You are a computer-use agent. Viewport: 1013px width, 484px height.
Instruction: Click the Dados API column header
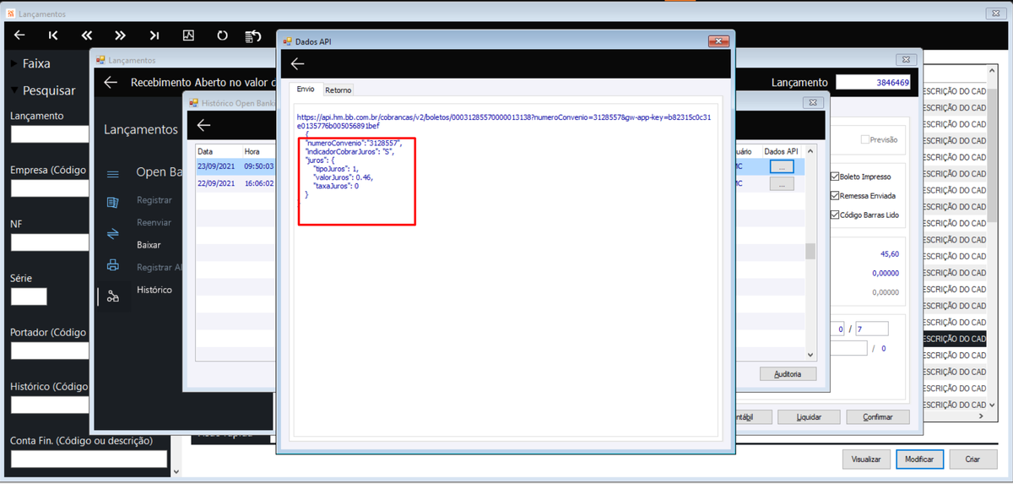(x=781, y=151)
